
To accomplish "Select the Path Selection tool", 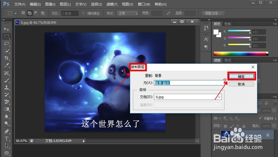I will 7,146.
